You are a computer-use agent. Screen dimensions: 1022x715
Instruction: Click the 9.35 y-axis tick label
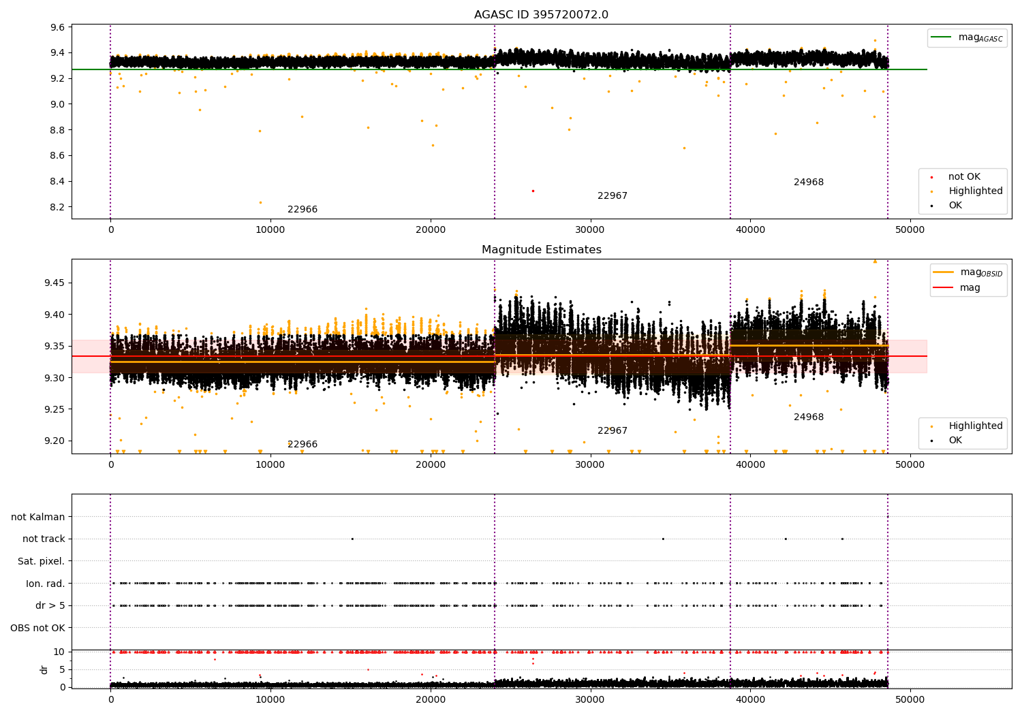click(55, 347)
